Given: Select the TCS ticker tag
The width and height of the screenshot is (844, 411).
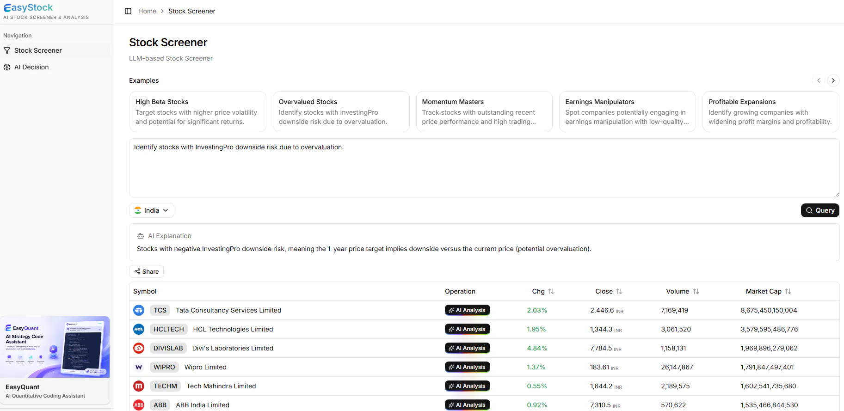Looking at the screenshot, I should (160, 310).
